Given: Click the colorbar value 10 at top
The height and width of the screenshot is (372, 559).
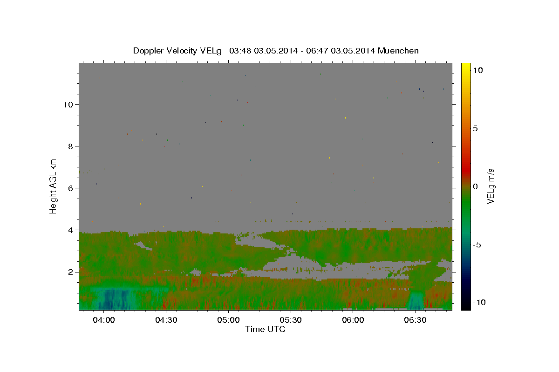Looking at the screenshot, I should tap(477, 70).
